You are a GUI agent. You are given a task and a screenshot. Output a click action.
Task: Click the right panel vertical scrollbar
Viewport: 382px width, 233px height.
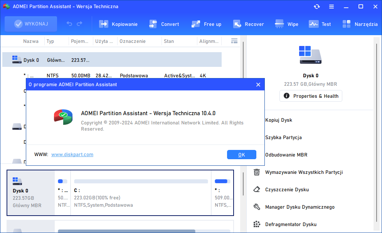pos(376,133)
